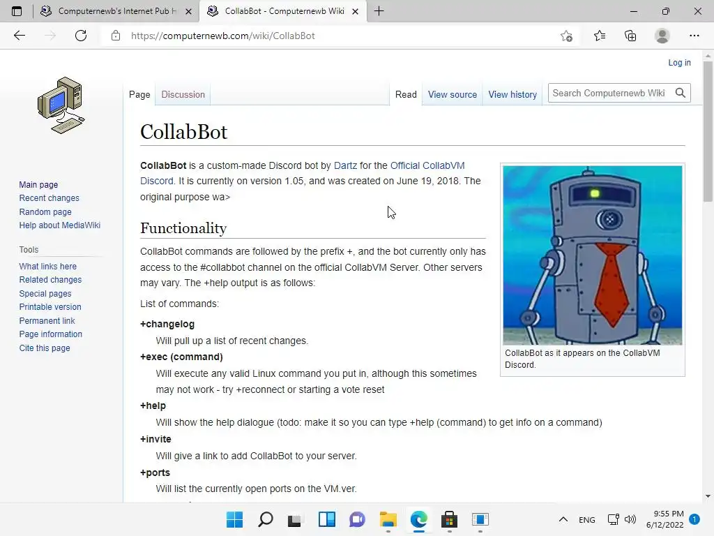Open Special pages link
714x536 pixels.
click(45, 294)
